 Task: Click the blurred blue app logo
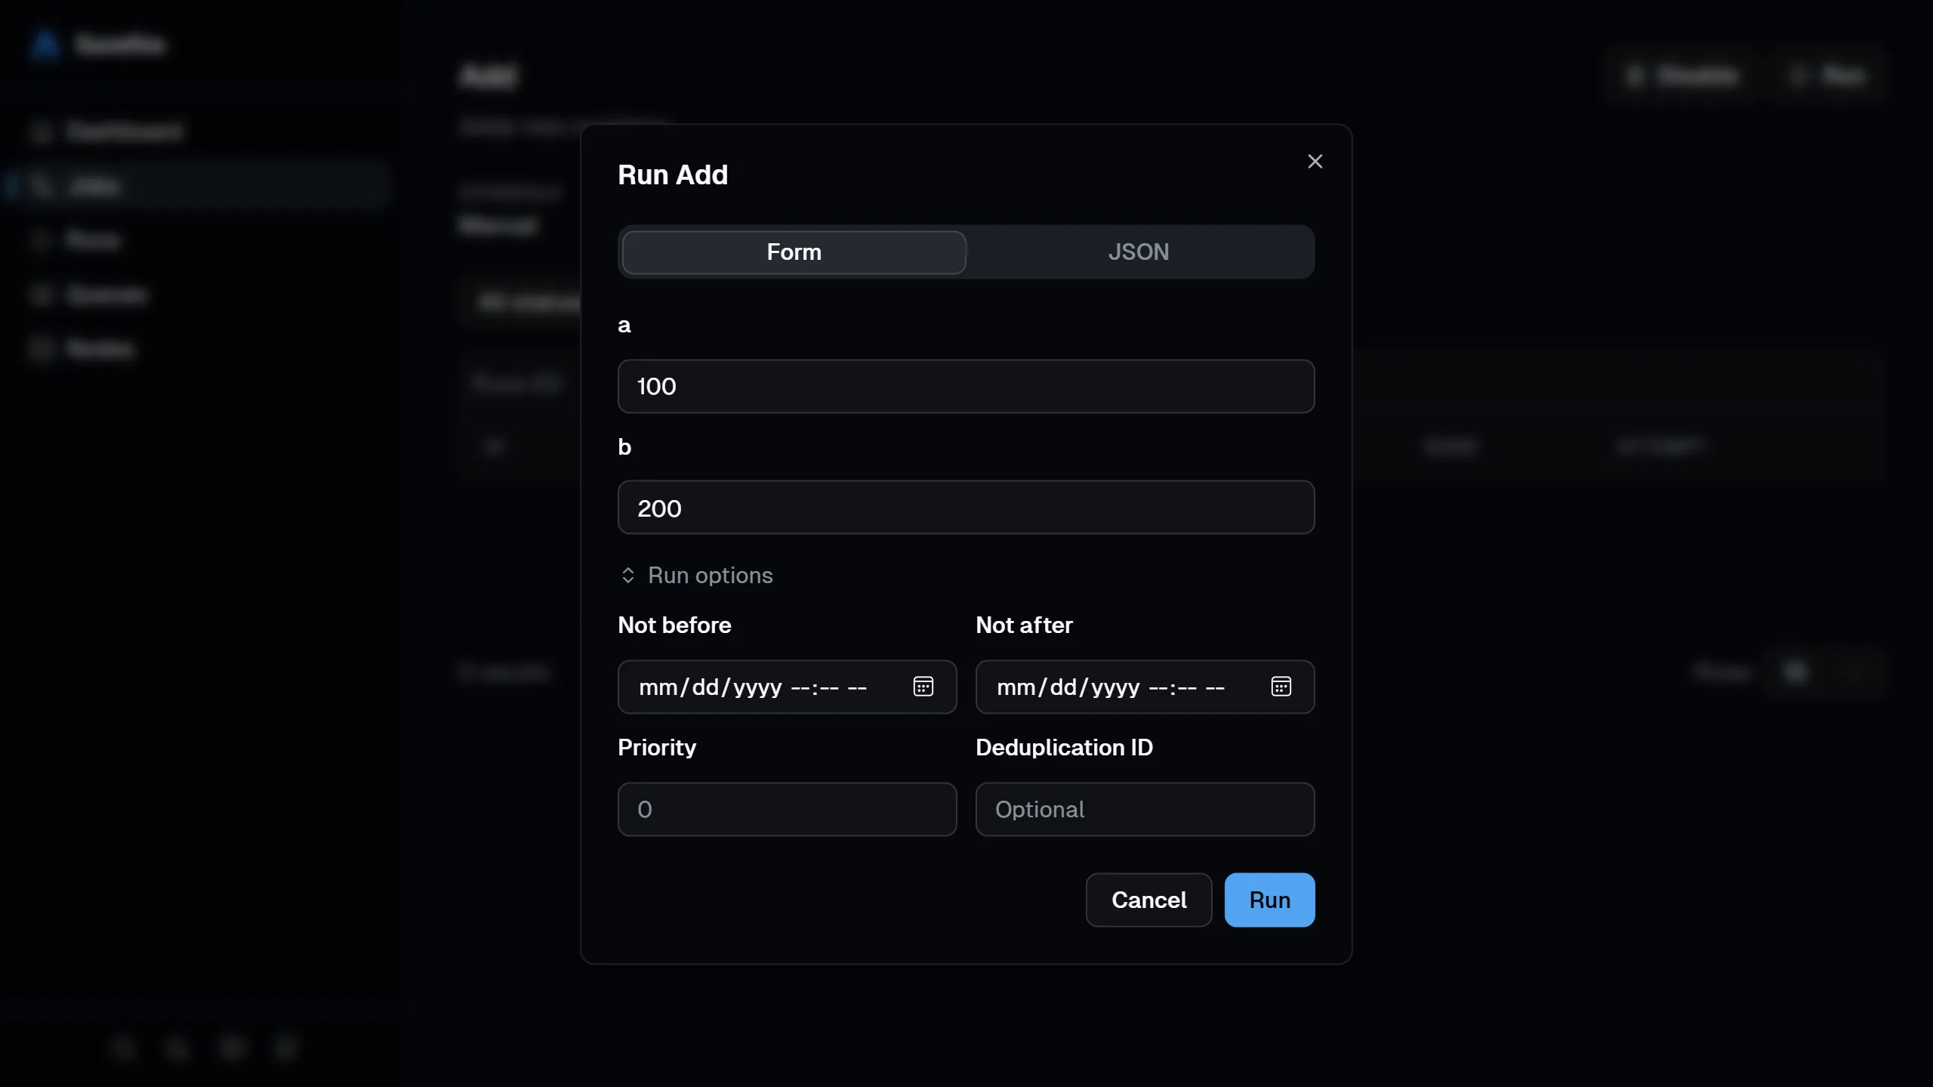pos(45,44)
